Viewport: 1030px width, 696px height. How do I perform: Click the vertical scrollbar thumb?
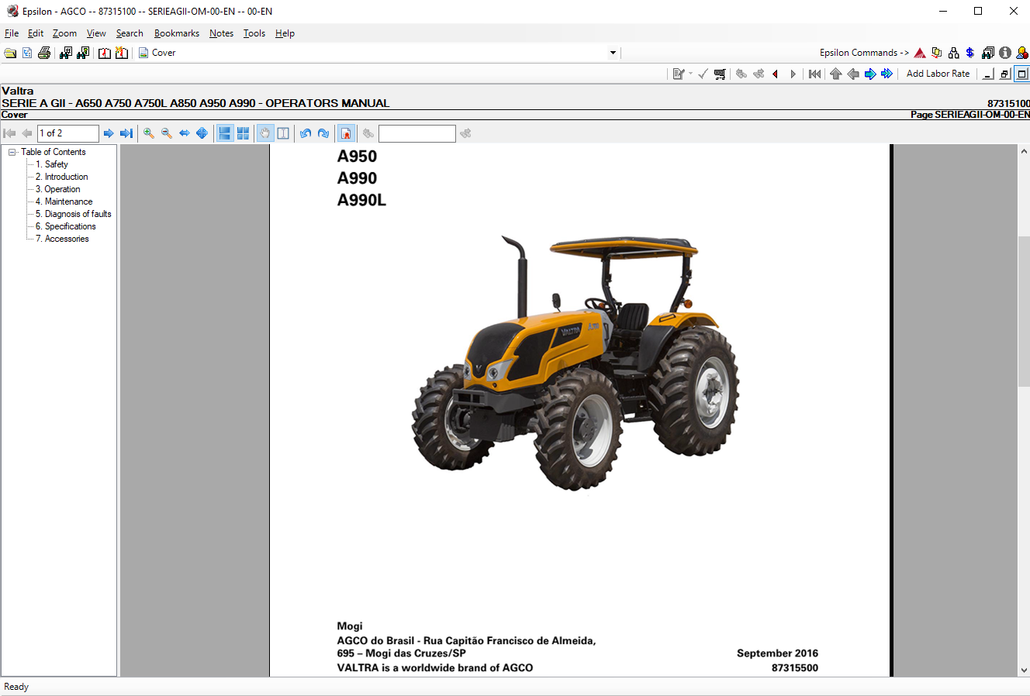(x=1024, y=310)
